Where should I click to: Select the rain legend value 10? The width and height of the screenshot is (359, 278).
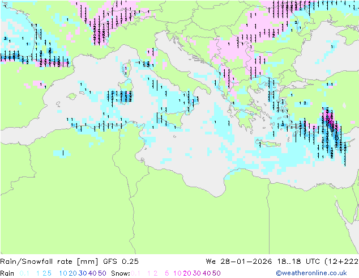[x=63, y=273]
